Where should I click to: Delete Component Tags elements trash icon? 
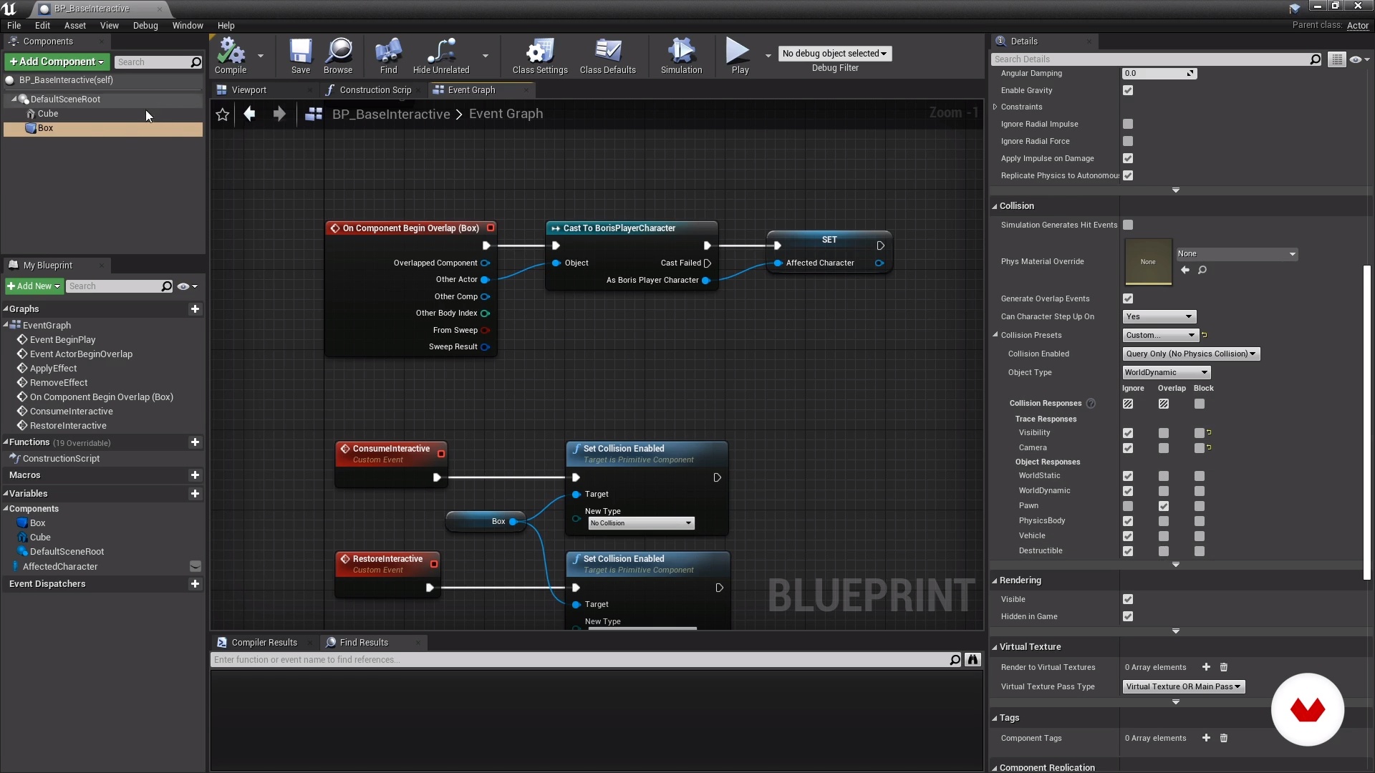point(1224,739)
